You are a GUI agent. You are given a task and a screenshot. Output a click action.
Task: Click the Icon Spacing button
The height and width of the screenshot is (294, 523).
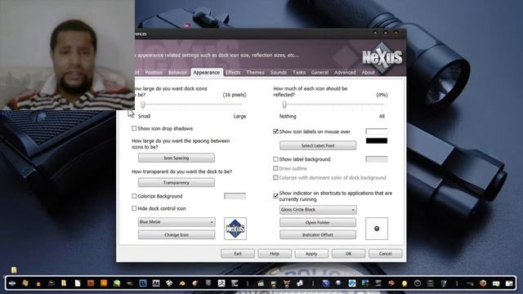[177, 158]
